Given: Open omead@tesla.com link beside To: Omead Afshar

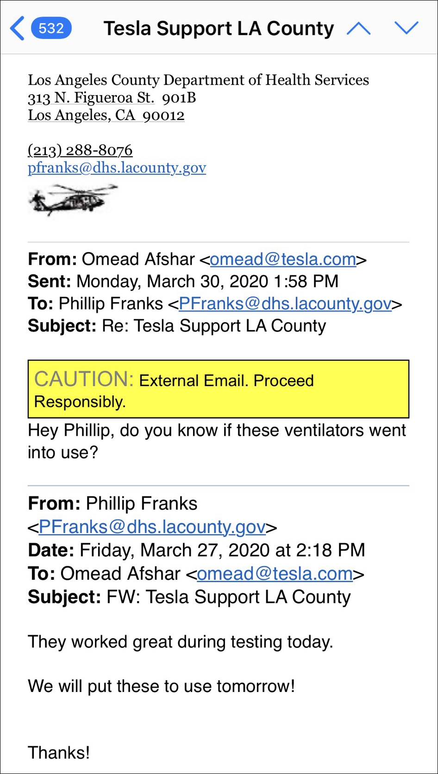Looking at the screenshot, I should [x=275, y=574].
